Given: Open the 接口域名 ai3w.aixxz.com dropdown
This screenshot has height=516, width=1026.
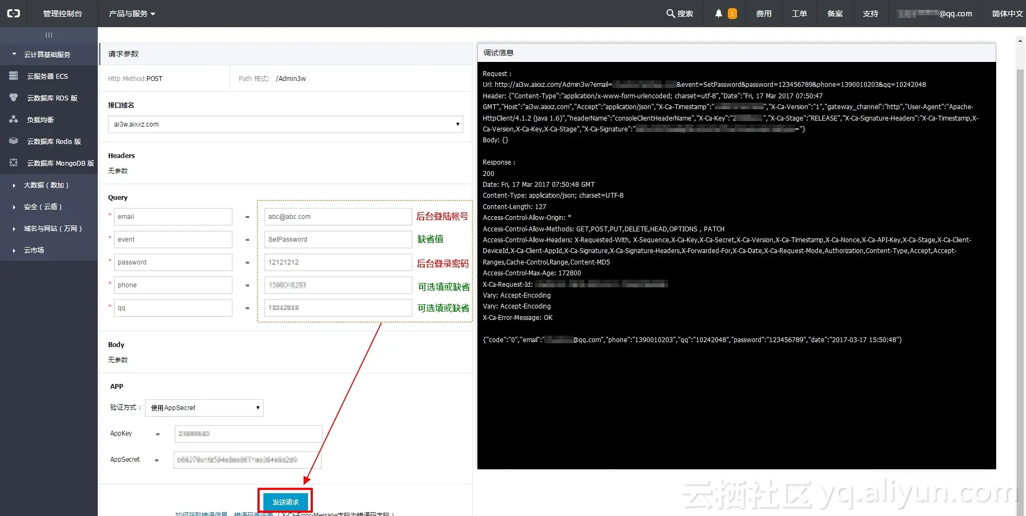Looking at the screenshot, I should [x=286, y=124].
